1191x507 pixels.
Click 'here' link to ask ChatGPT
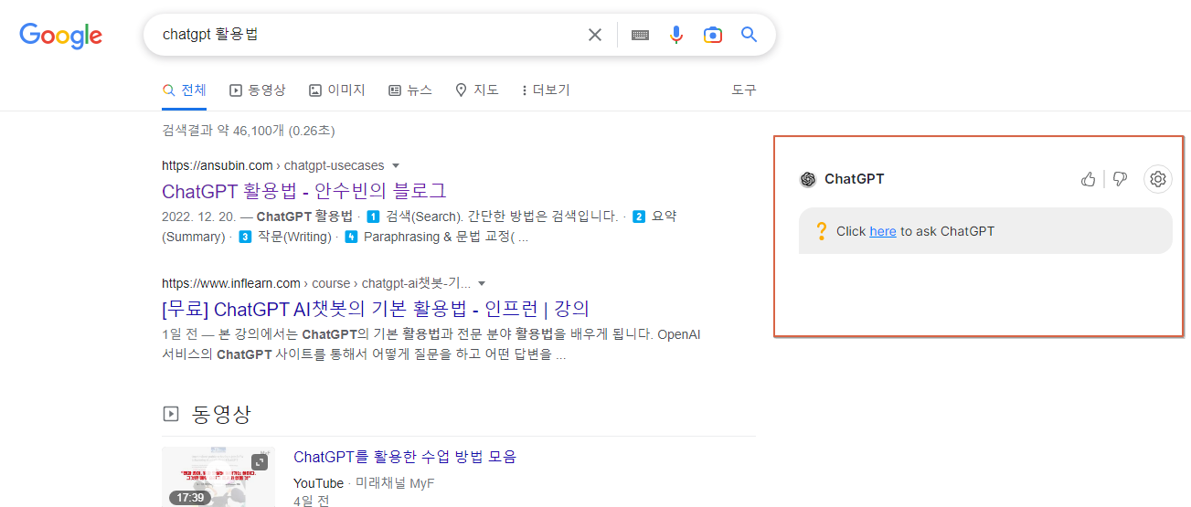(883, 231)
